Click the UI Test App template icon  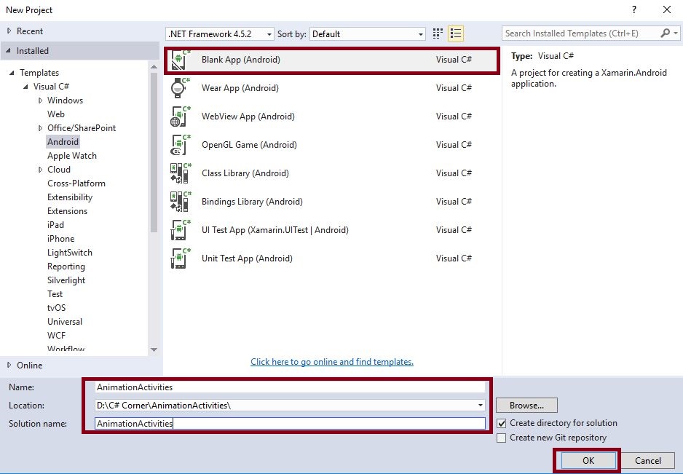point(181,229)
